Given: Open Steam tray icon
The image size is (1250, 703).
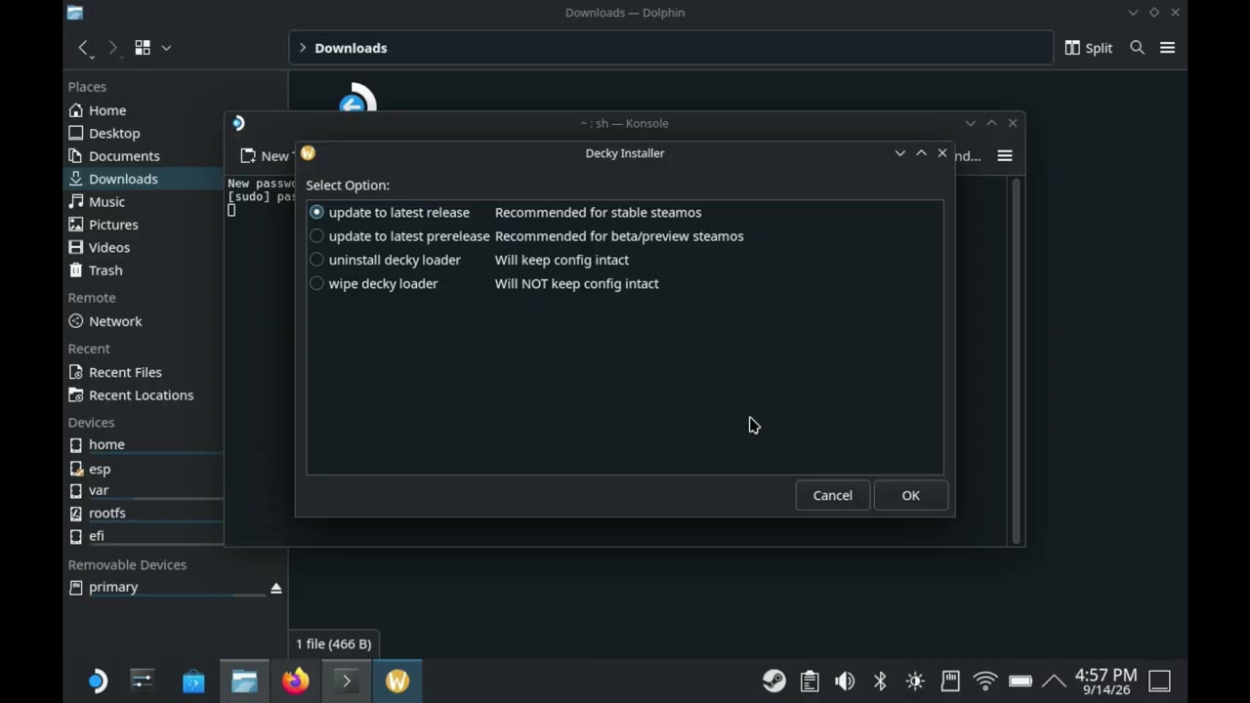Looking at the screenshot, I should click(x=774, y=681).
